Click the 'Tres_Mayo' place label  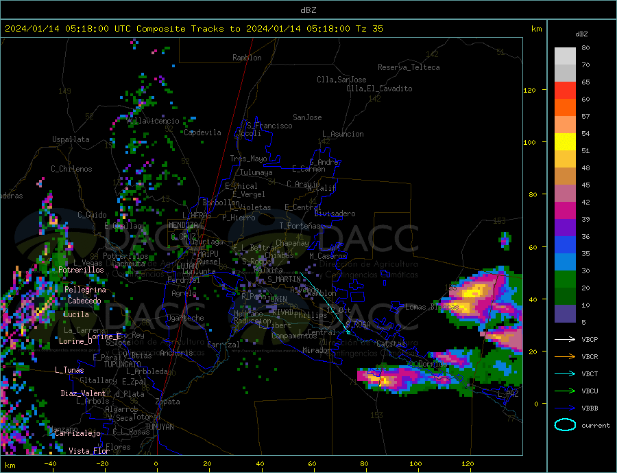click(248, 159)
